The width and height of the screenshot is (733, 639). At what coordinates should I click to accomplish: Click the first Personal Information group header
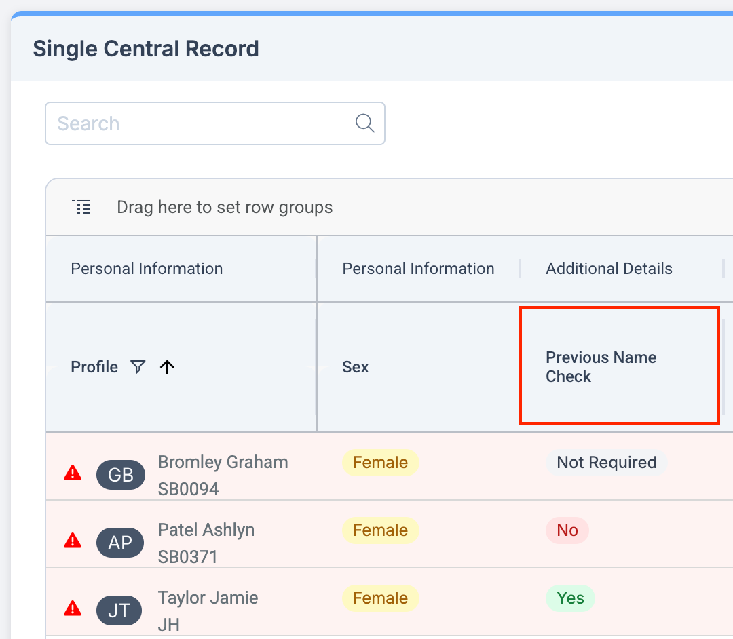pyautogui.click(x=181, y=269)
